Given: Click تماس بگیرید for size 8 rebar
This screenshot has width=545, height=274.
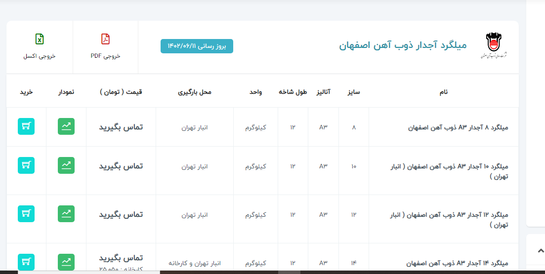Looking at the screenshot, I should point(121,127).
